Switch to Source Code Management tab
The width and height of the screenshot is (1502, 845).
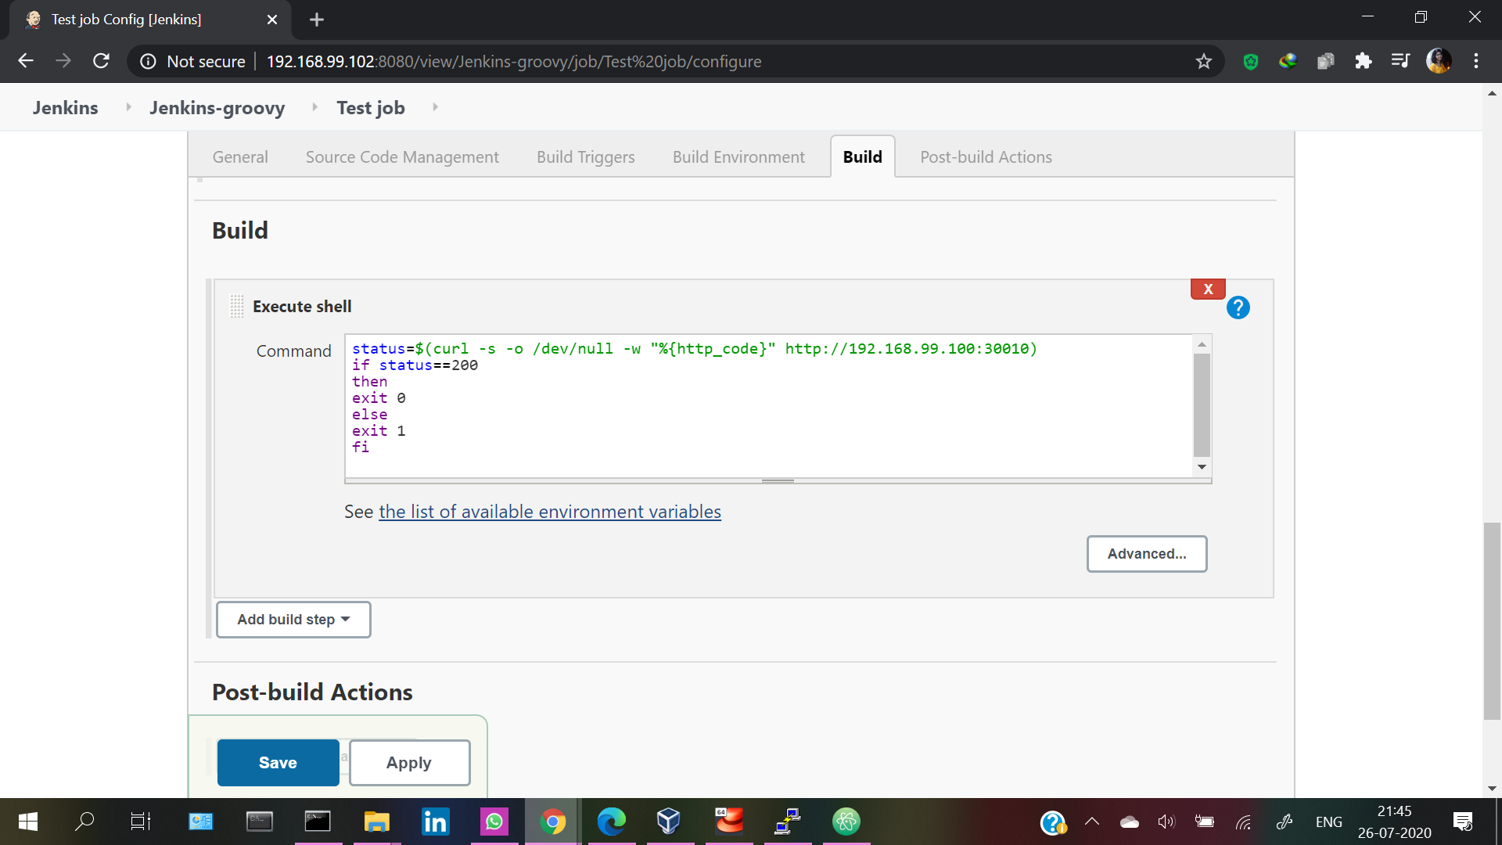tap(402, 156)
